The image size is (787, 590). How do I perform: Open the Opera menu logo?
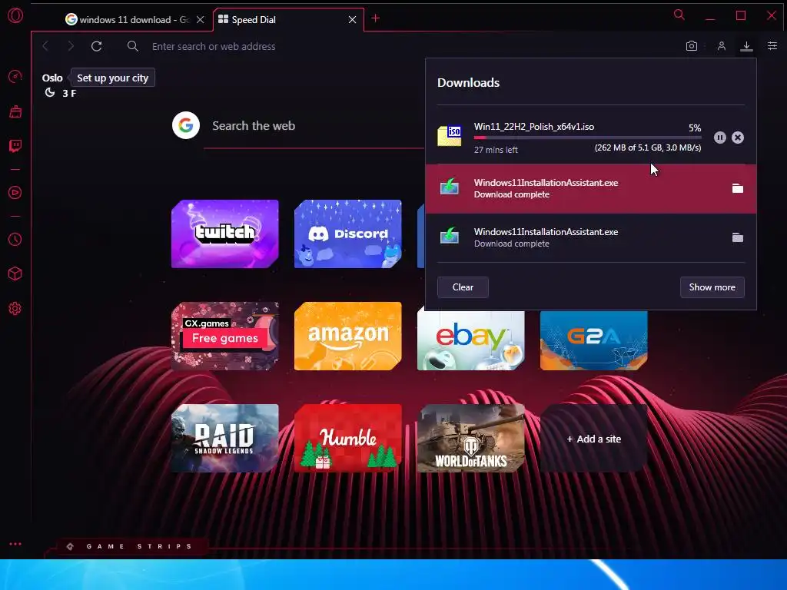click(x=15, y=15)
